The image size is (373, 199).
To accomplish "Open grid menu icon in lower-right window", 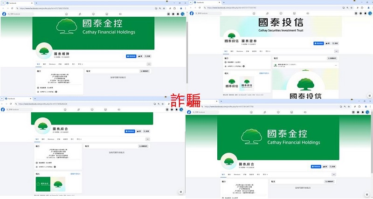I will (x=354, y=112).
